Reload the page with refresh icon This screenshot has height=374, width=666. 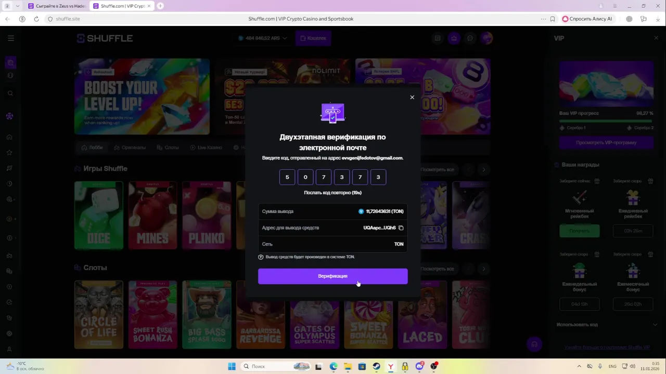(x=36, y=19)
